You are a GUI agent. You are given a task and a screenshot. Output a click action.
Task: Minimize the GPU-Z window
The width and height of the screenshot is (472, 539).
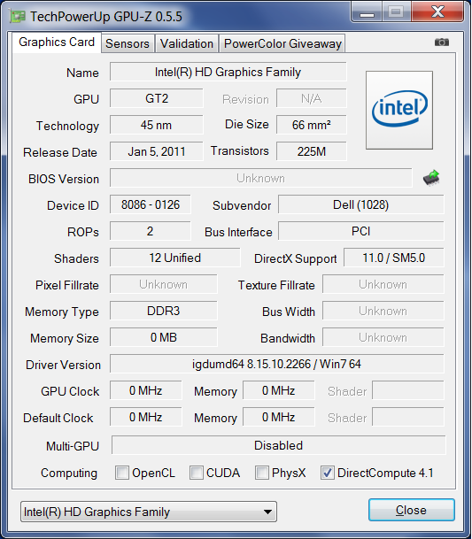click(367, 12)
